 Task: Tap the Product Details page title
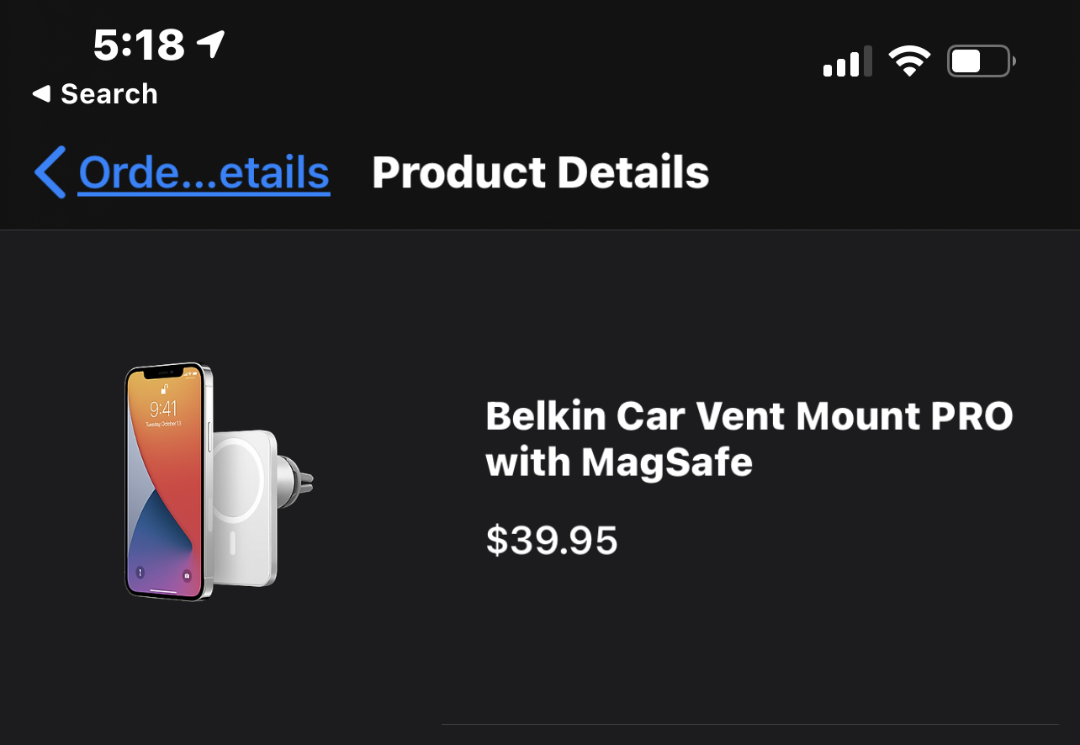pos(540,172)
